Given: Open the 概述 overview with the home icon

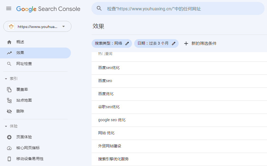Looking at the screenshot, I should click(x=9, y=42).
